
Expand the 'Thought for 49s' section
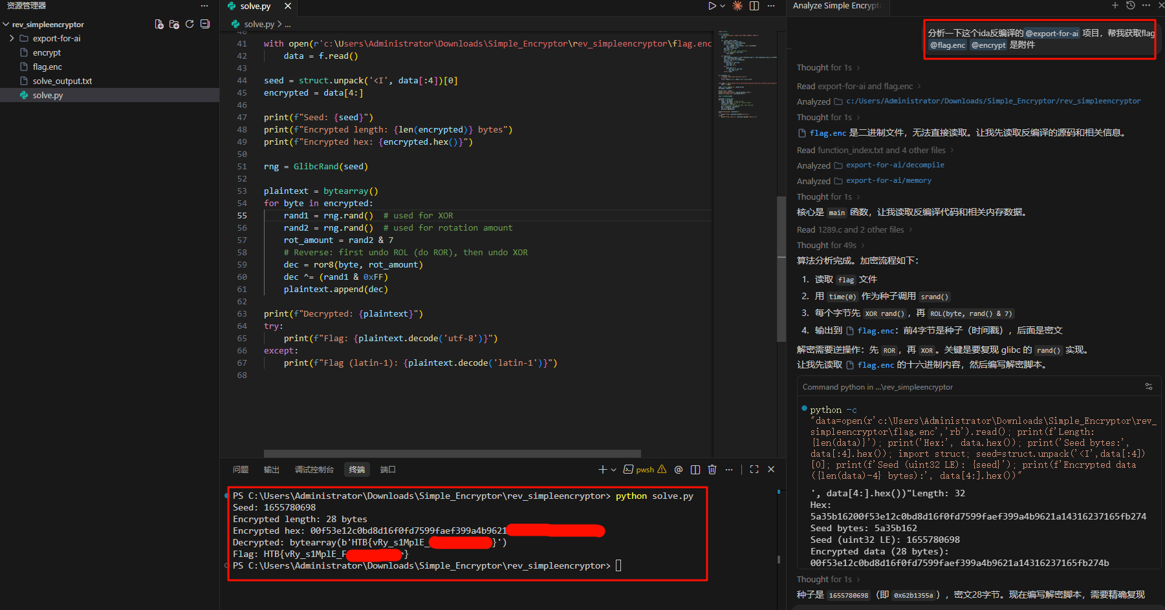click(x=827, y=246)
